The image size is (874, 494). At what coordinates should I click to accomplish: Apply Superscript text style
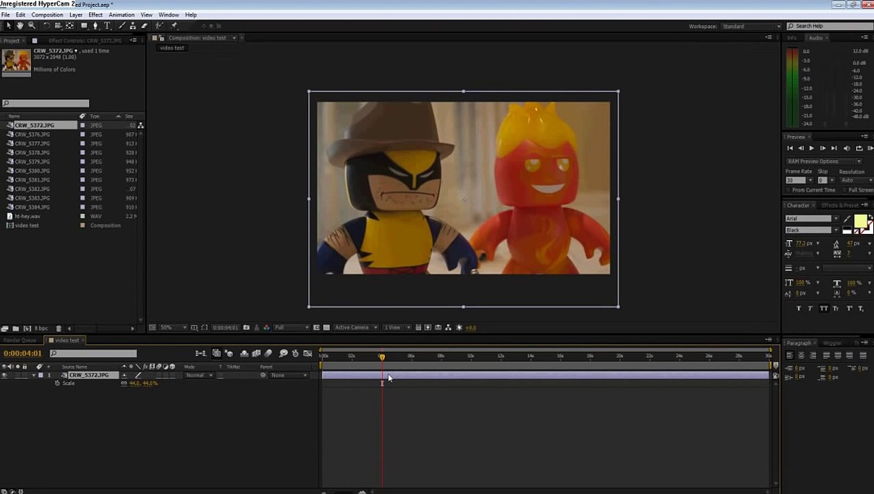(849, 308)
